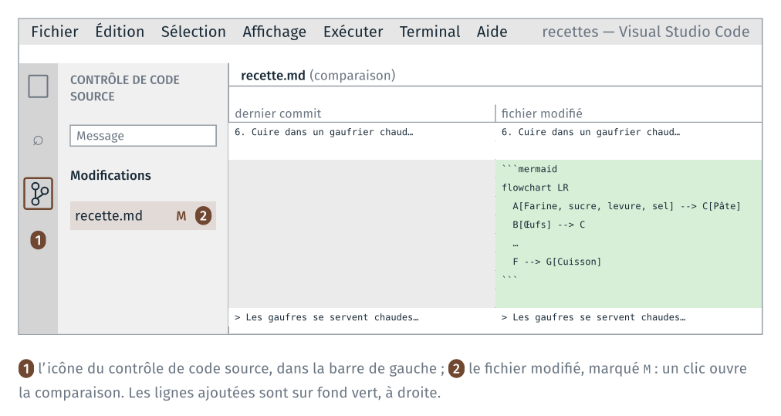Open the Source Control branch icon
Screen dimensions: 781x416
pyautogui.click(x=39, y=193)
